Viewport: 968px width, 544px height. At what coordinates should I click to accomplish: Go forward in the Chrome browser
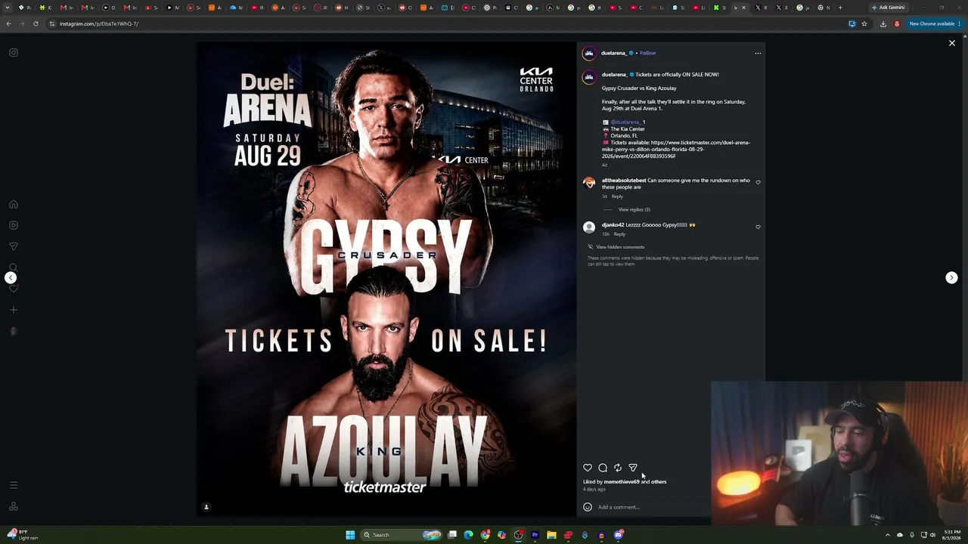coord(22,23)
